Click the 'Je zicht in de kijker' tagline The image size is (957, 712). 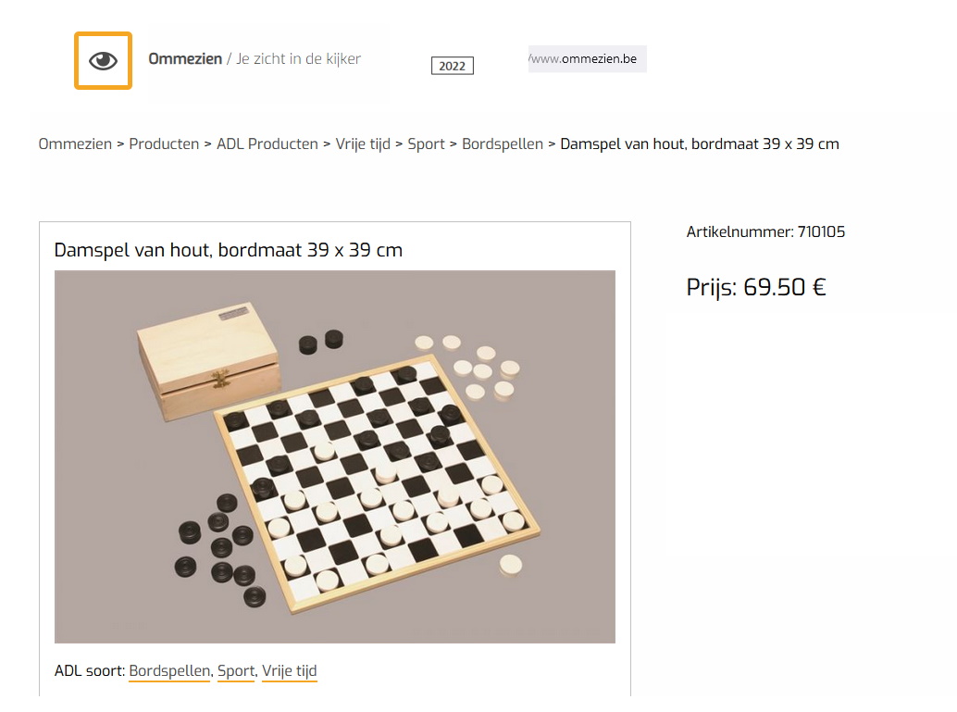click(299, 59)
